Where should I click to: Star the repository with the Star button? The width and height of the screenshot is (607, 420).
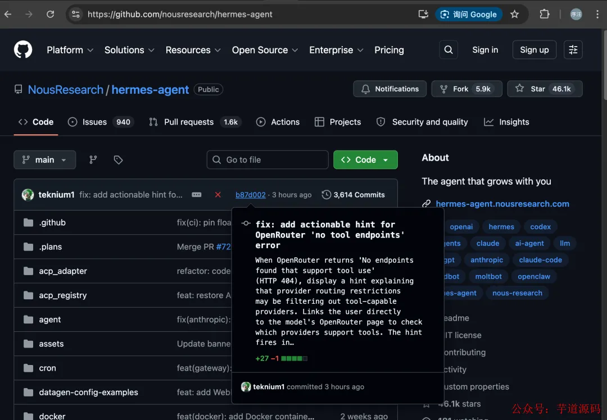(545, 89)
